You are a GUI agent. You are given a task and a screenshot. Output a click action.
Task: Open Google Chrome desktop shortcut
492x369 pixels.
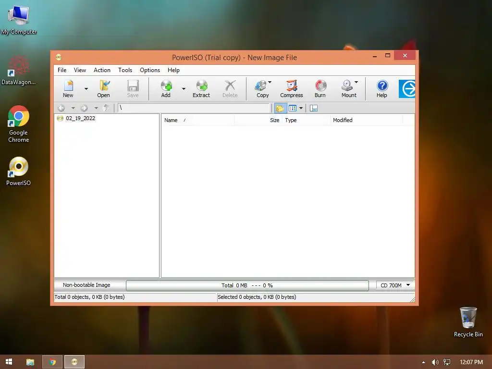click(19, 124)
